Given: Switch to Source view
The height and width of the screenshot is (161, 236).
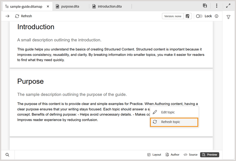Looking at the screenshot, I should (x=191, y=155).
